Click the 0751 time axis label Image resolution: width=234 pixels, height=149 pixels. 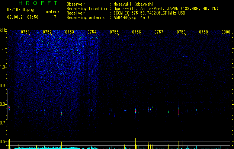coord(25,32)
